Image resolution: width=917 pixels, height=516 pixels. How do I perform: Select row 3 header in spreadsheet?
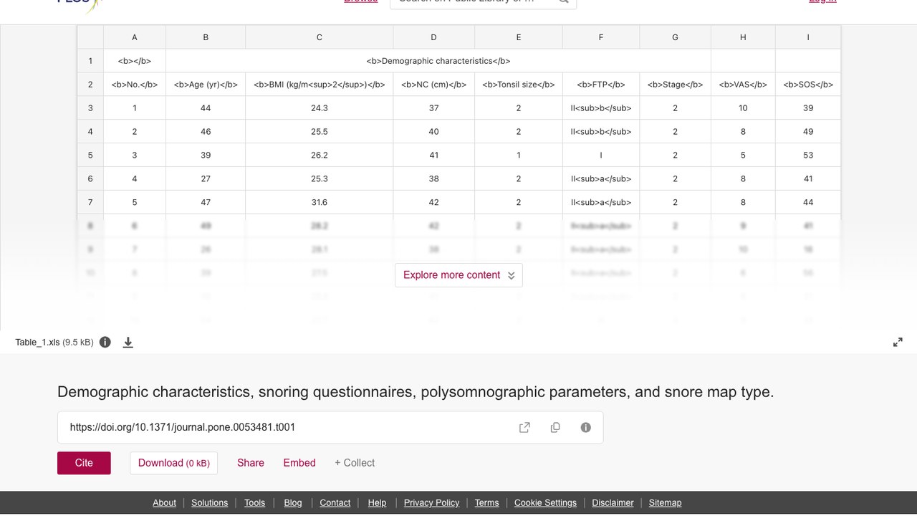[x=90, y=107]
